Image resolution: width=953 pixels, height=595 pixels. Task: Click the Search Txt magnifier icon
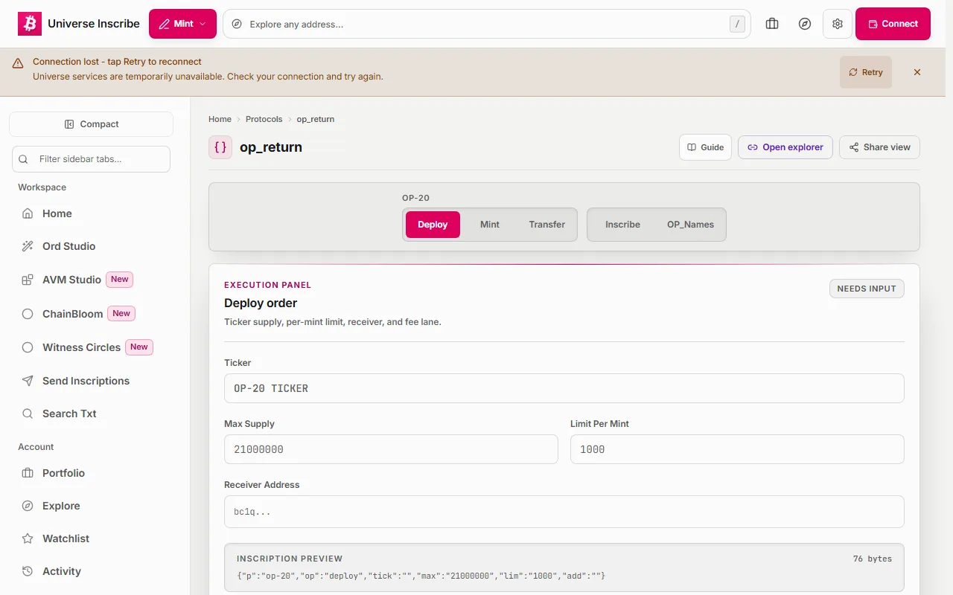pyautogui.click(x=28, y=414)
